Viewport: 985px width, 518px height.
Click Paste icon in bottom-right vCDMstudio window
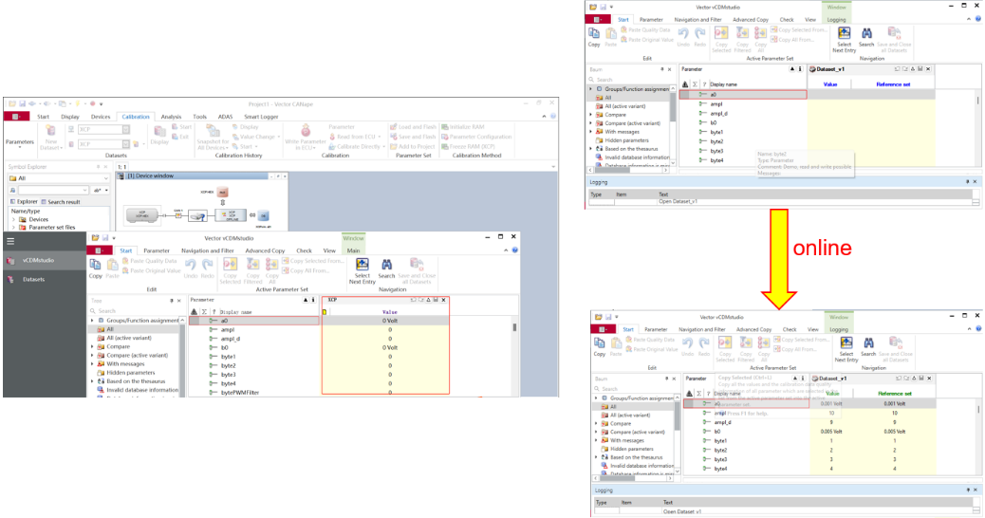[616, 342]
